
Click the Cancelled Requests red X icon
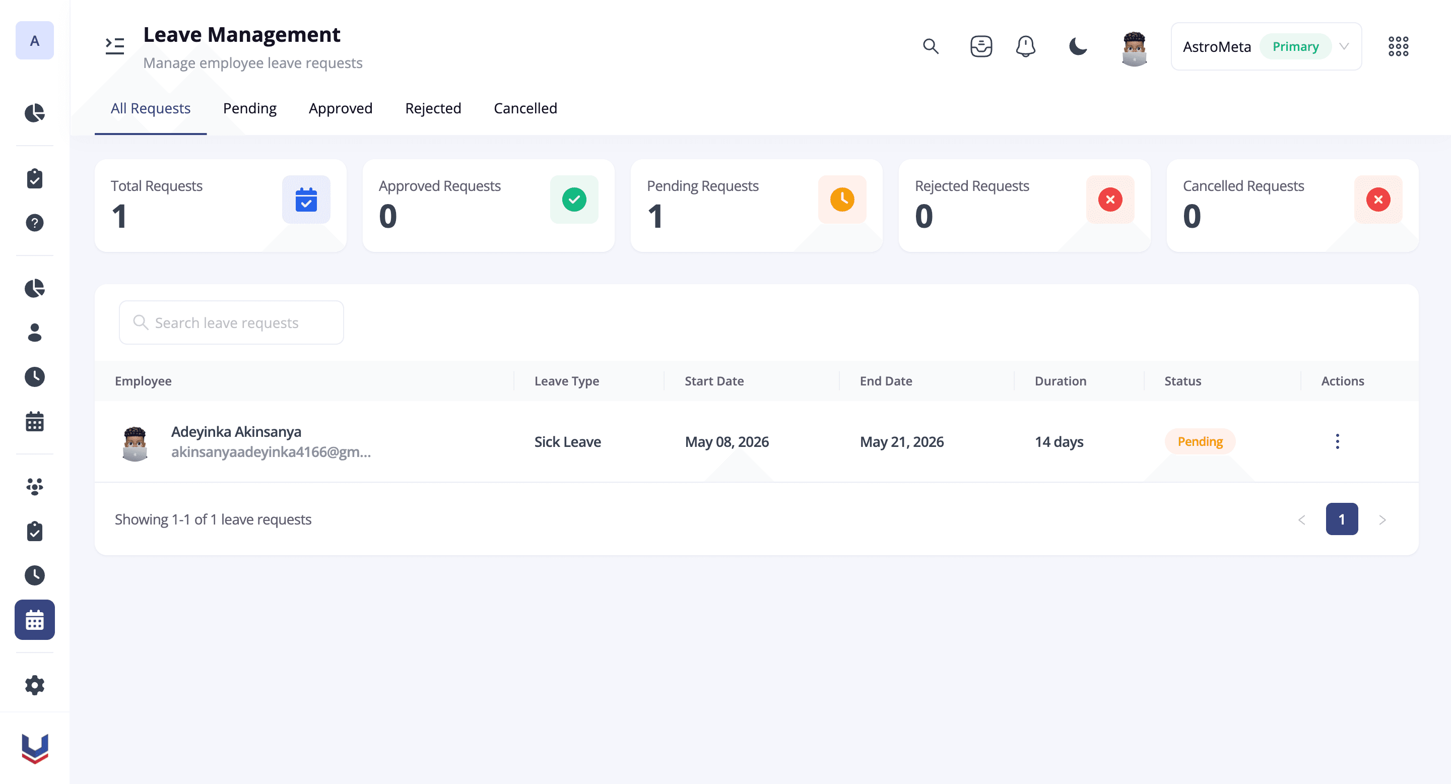[x=1378, y=200]
